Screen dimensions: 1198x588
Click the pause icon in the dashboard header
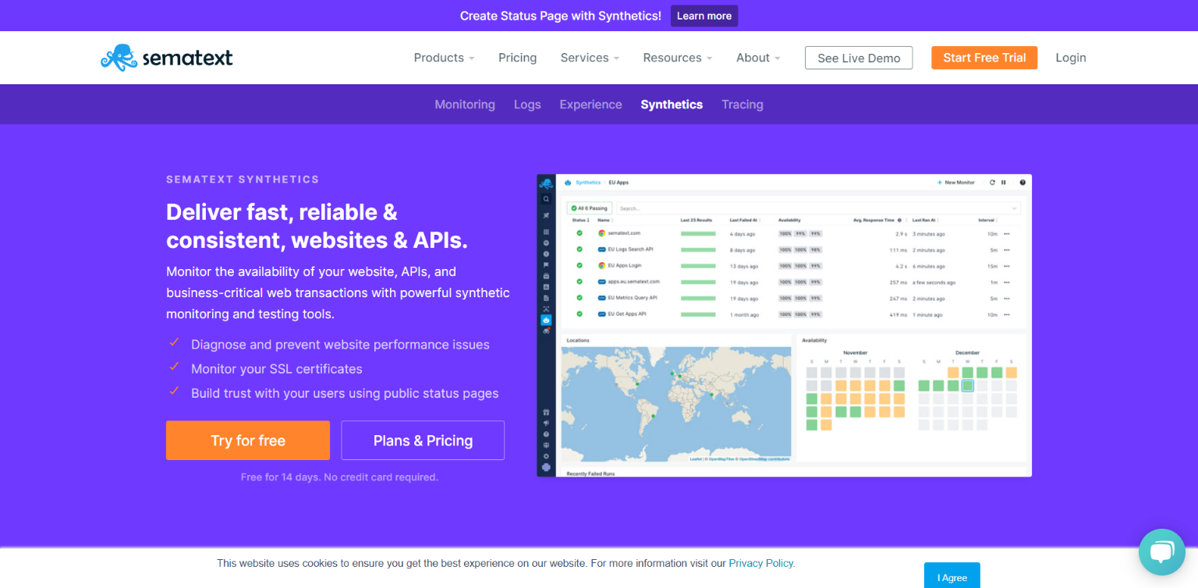(x=1004, y=182)
